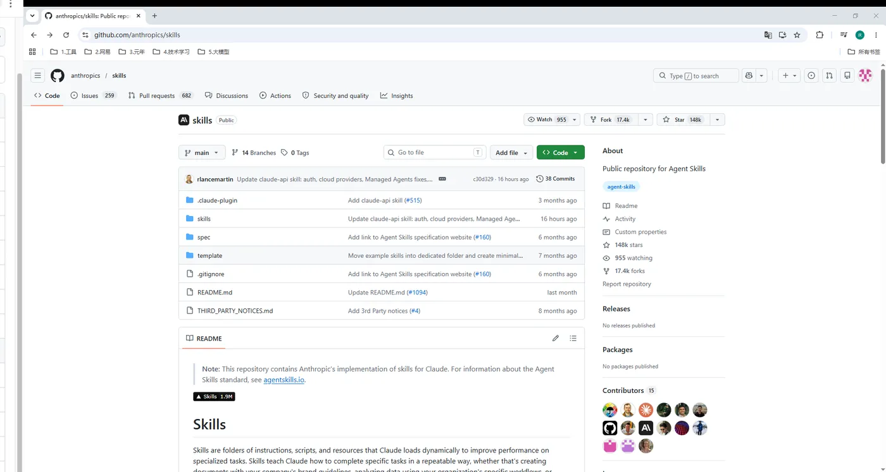
Task: Expand the Add file dropdown
Action: 511,152
